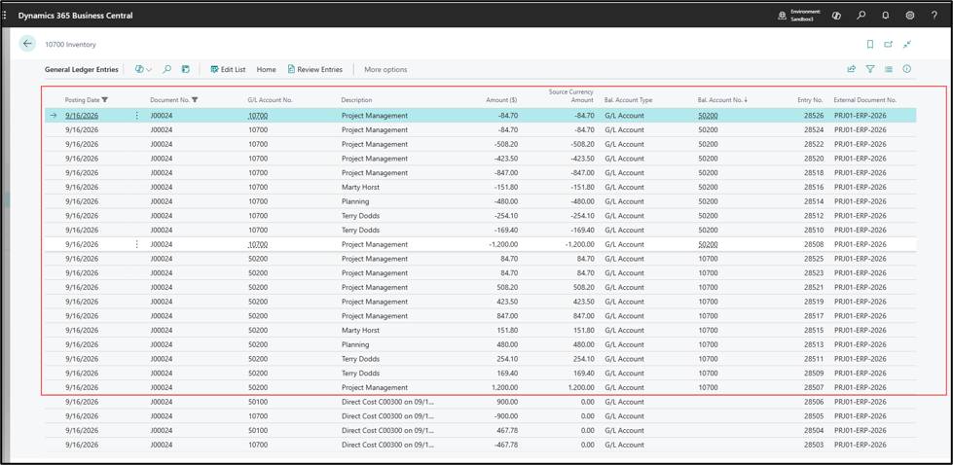Click the Share icon
Screen dimensions: 953x465
pyautogui.click(x=852, y=69)
